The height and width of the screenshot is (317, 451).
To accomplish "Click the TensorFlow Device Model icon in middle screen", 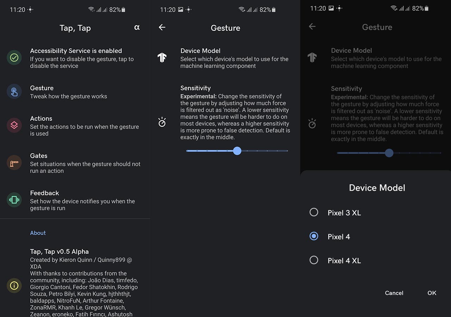I will 162,58.
